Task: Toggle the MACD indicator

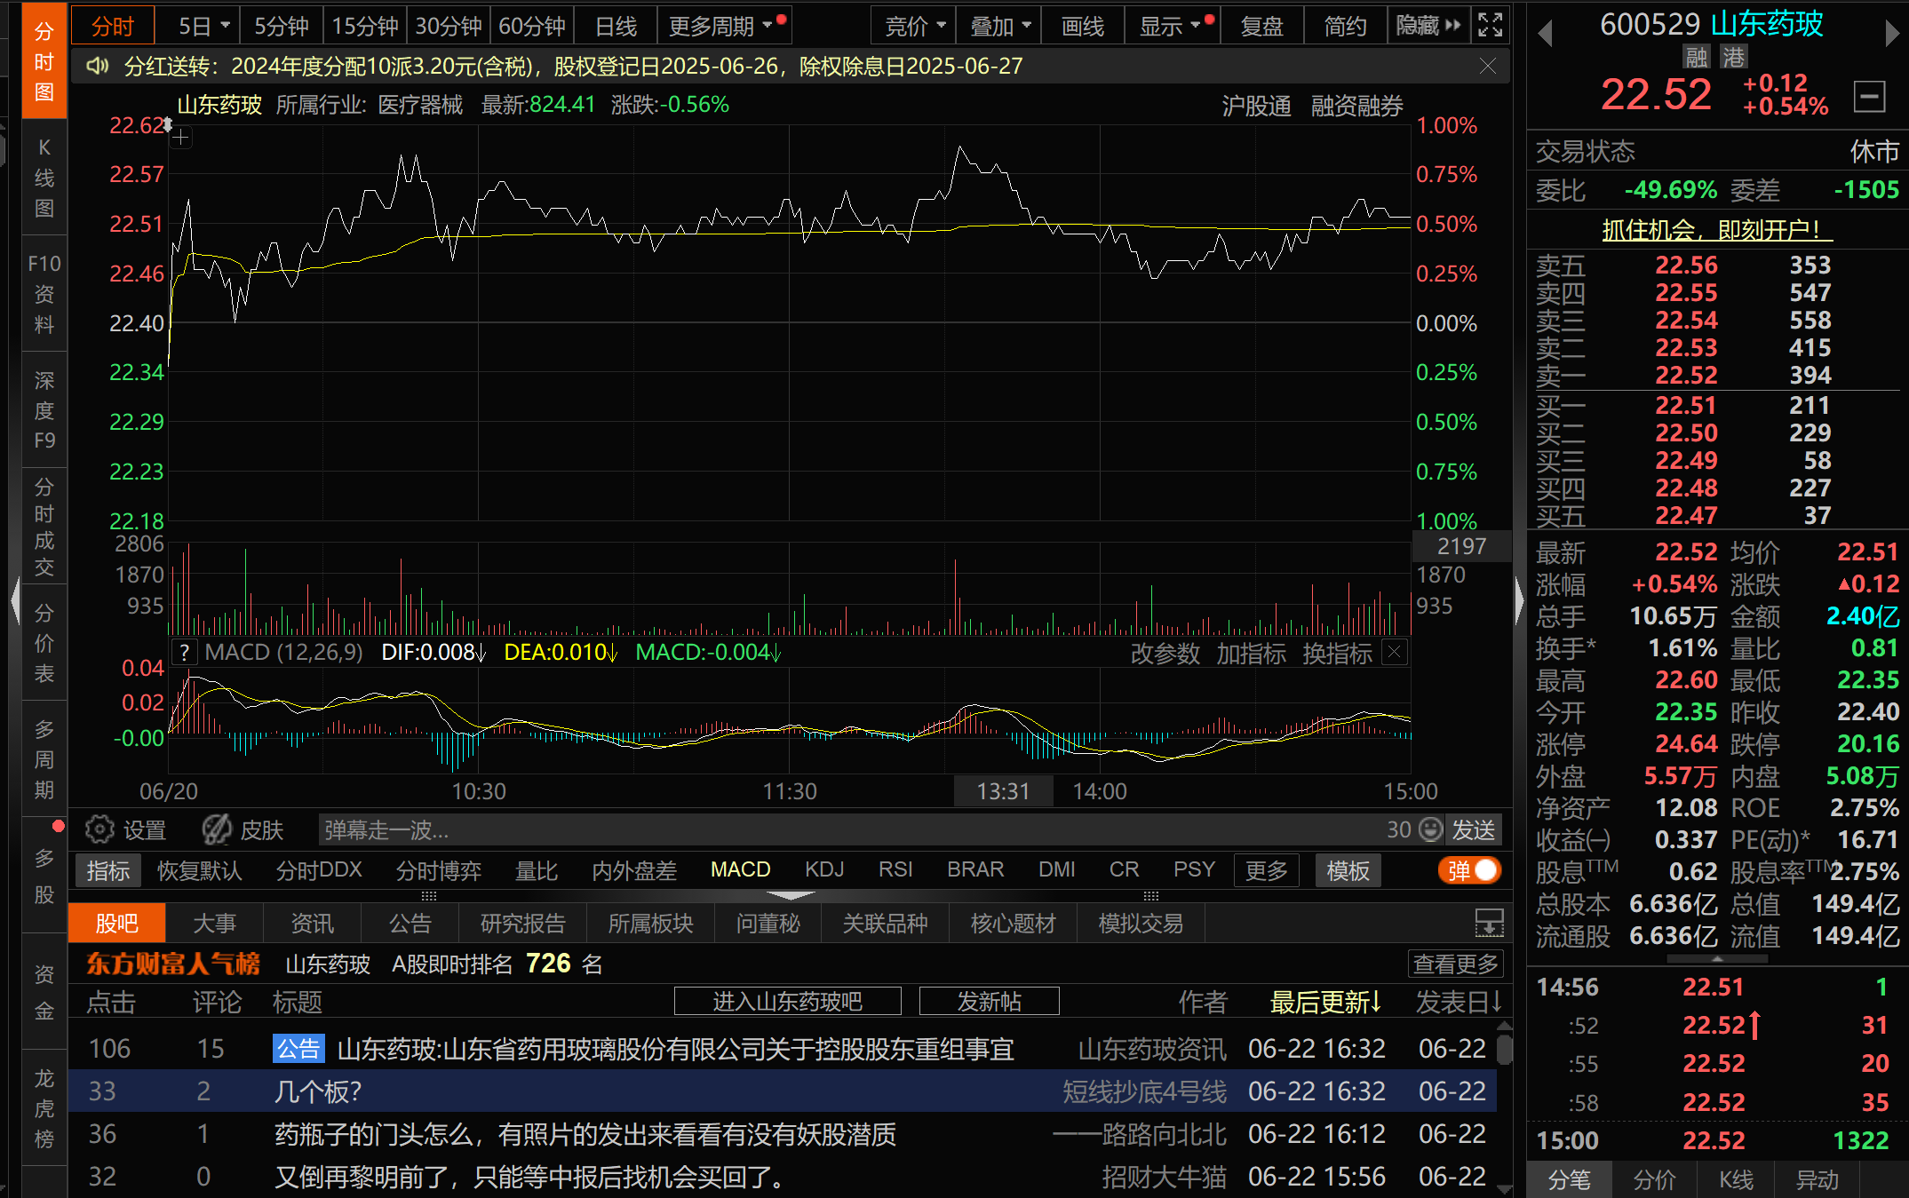Action: pyautogui.click(x=740, y=869)
